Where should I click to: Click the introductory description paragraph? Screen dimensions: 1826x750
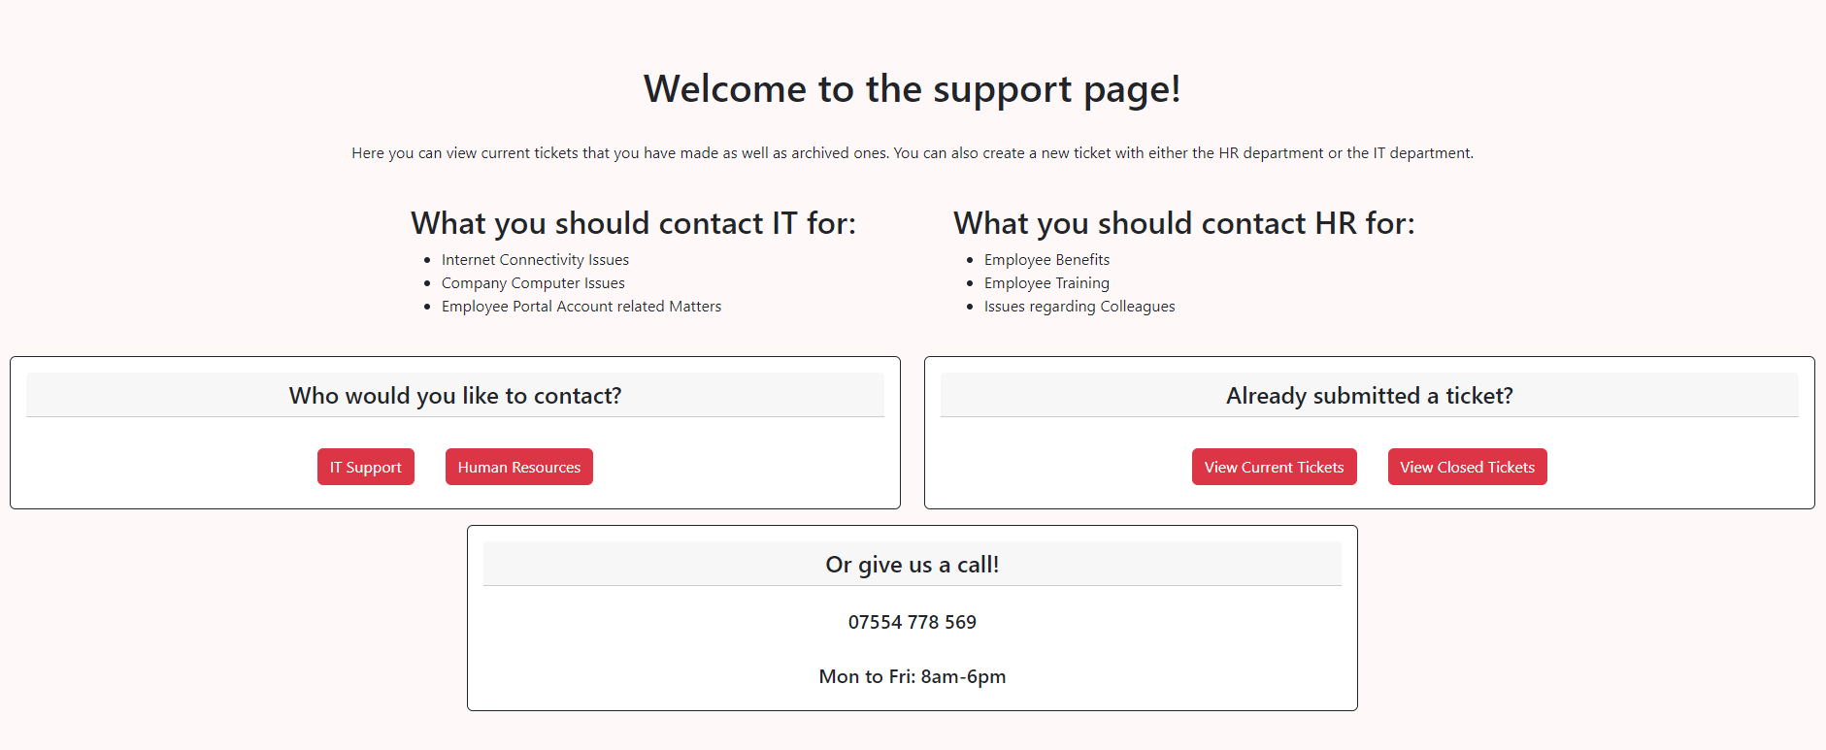(x=912, y=152)
